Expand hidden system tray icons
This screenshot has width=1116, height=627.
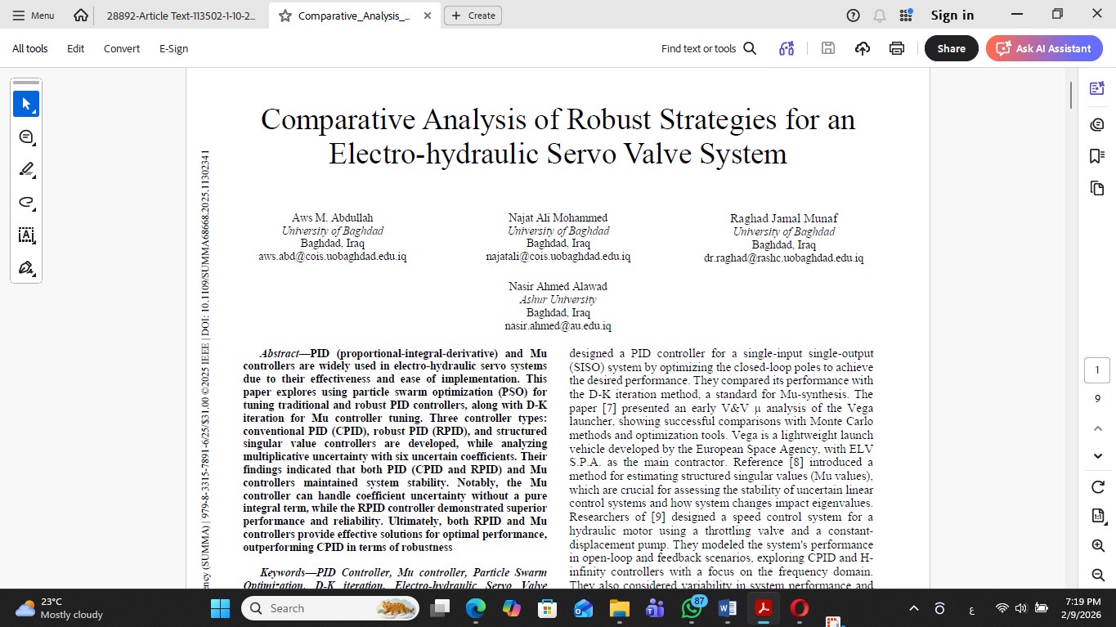914,608
